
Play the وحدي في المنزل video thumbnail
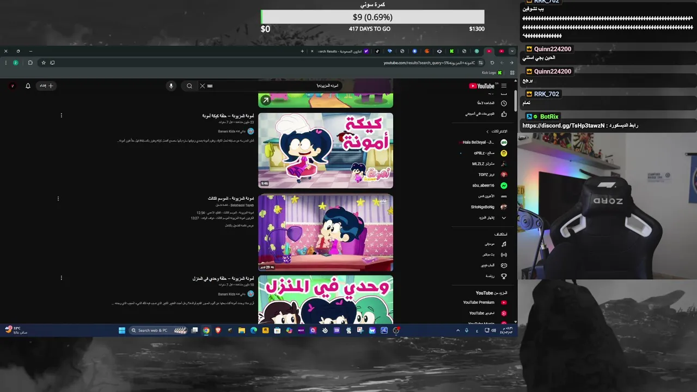pyautogui.click(x=326, y=299)
